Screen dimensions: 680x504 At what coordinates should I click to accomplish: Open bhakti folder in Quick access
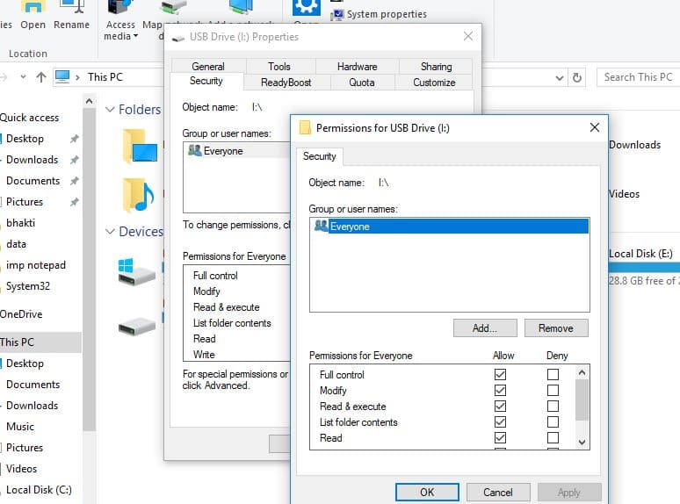click(x=20, y=223)
